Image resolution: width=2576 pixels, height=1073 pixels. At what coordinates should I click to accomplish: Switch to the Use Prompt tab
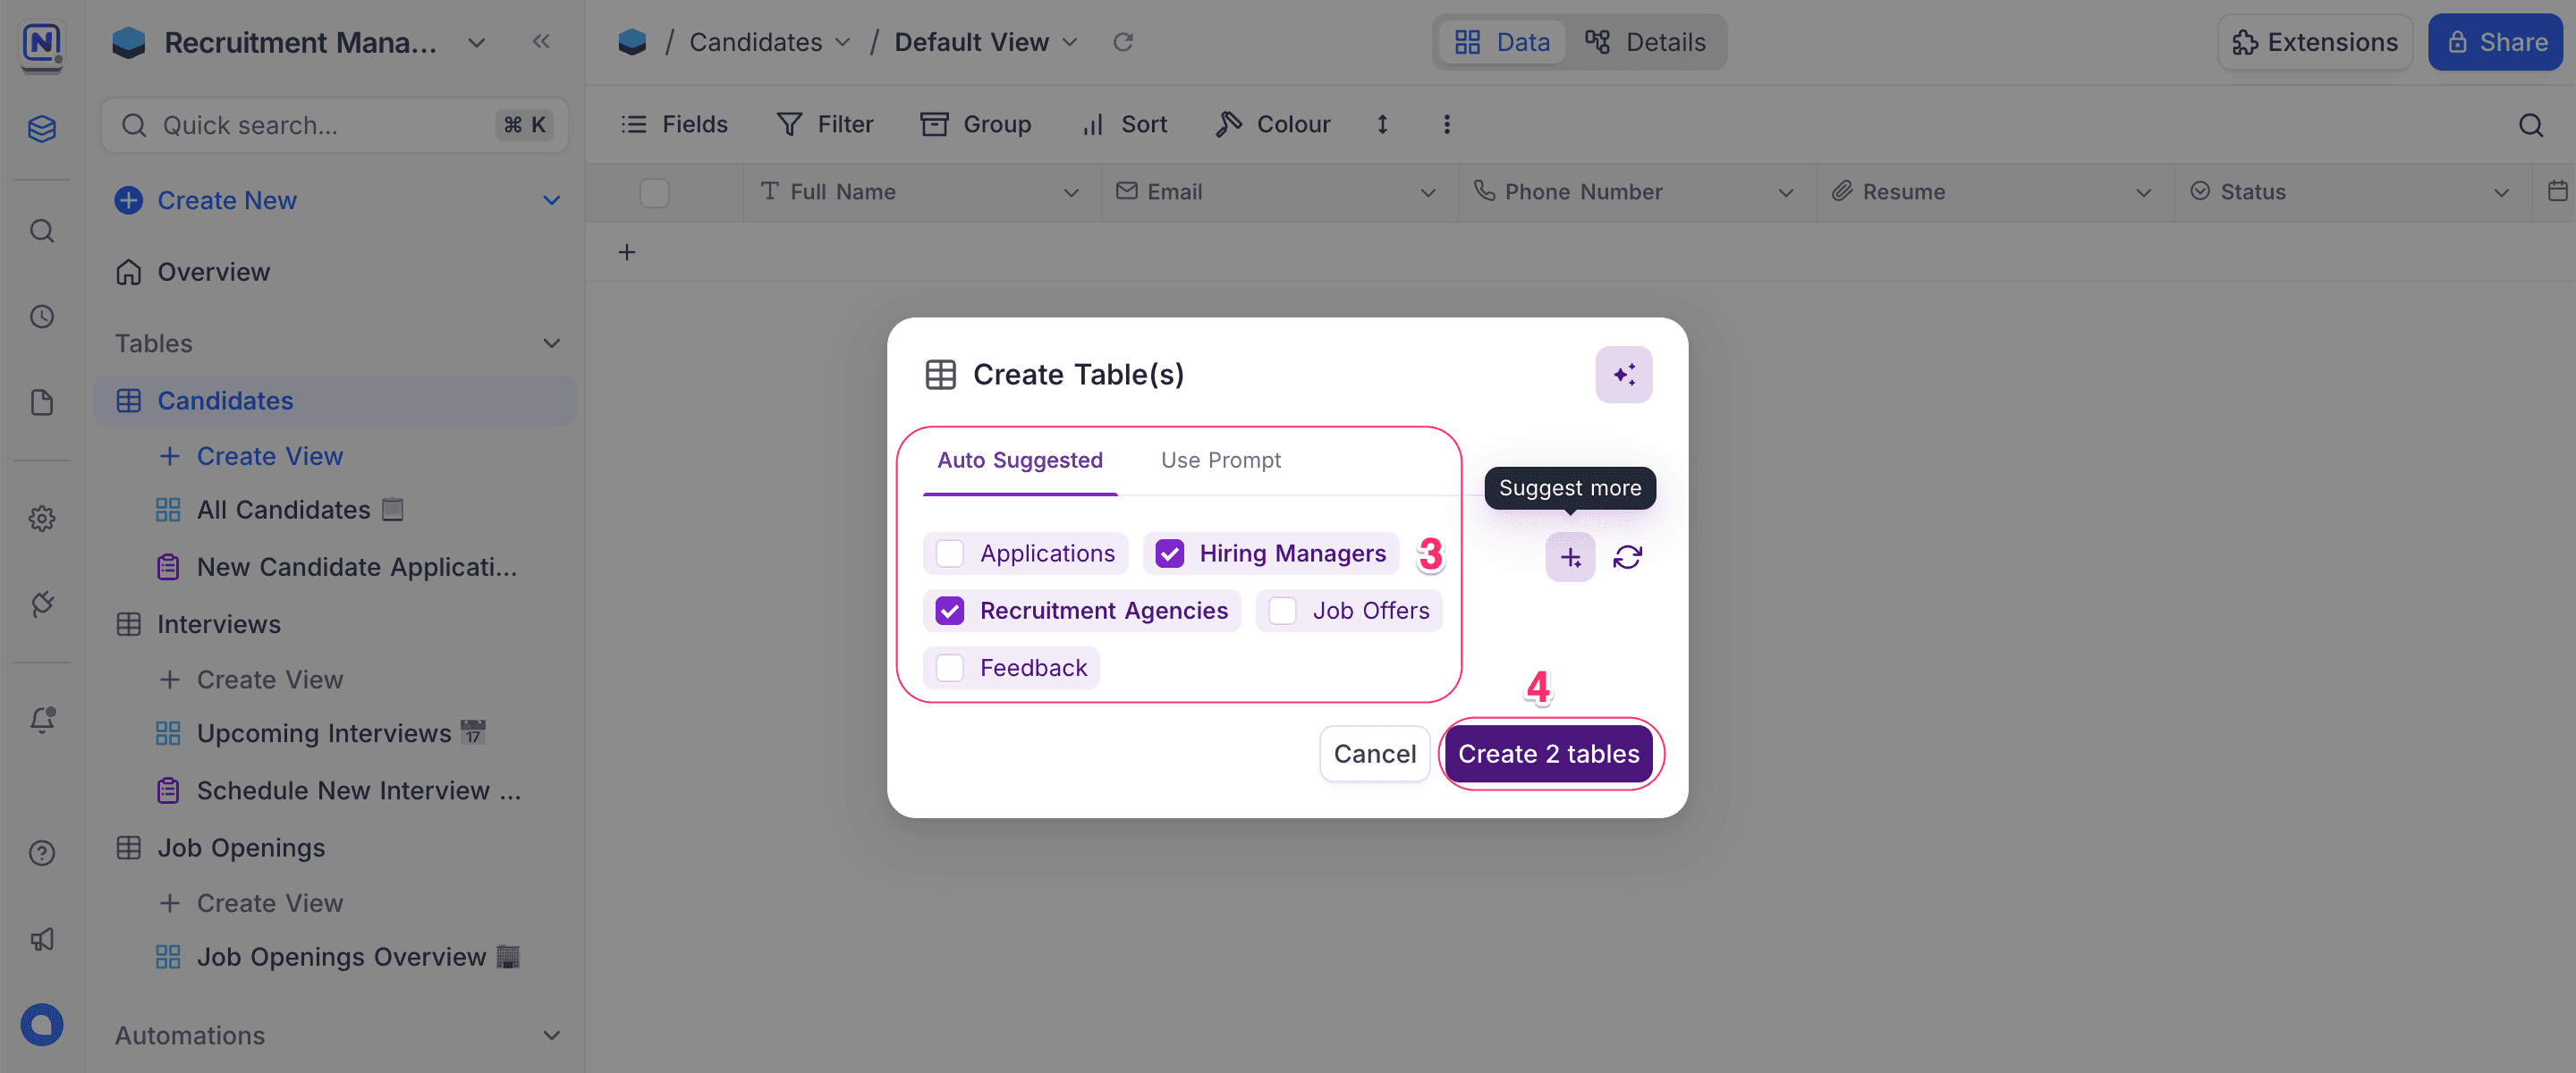1221,460
